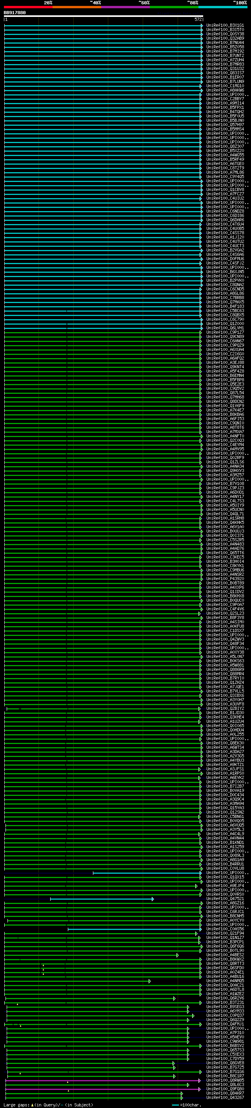Choose the UniRef100_B5FPX1 entry
251x1108 pixels.
point(225,108)
